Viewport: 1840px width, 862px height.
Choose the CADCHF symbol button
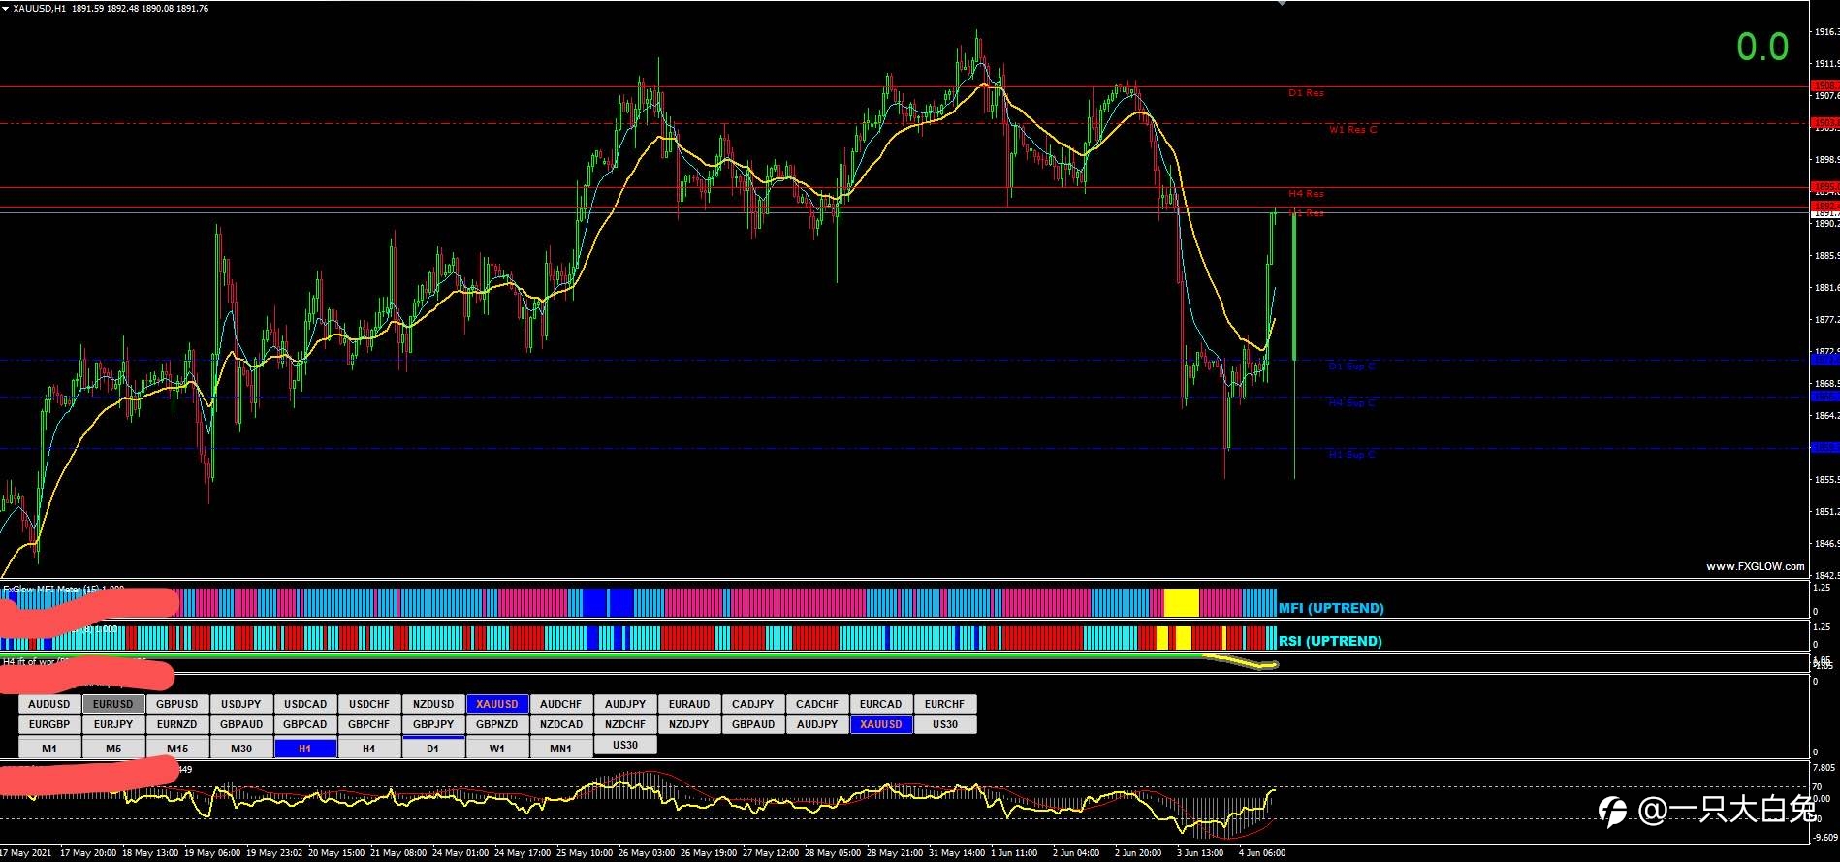point(816,704)
